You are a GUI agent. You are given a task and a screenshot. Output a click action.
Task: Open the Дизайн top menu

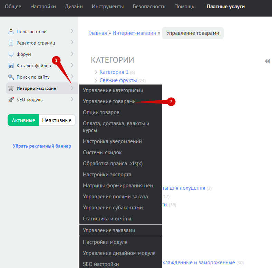(74, 7)
